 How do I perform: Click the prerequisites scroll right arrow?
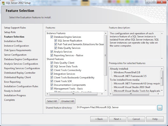(158, 94)
